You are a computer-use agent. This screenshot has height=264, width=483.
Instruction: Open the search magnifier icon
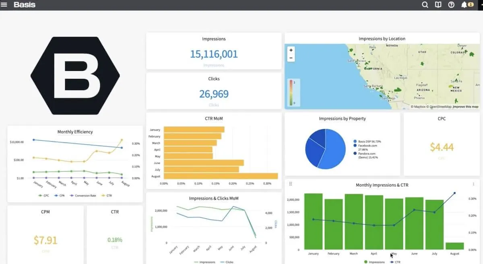[425, 5]
